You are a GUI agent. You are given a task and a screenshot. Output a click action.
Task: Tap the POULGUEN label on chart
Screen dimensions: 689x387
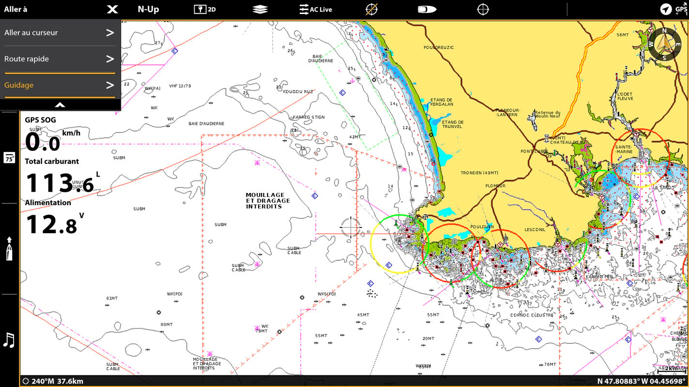(x=482, y=227)
